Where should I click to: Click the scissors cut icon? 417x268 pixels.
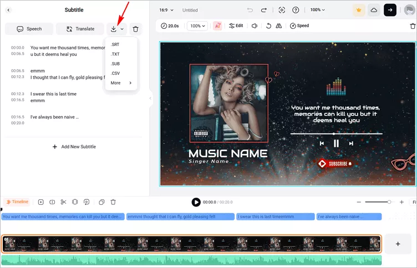click(63, 202)
